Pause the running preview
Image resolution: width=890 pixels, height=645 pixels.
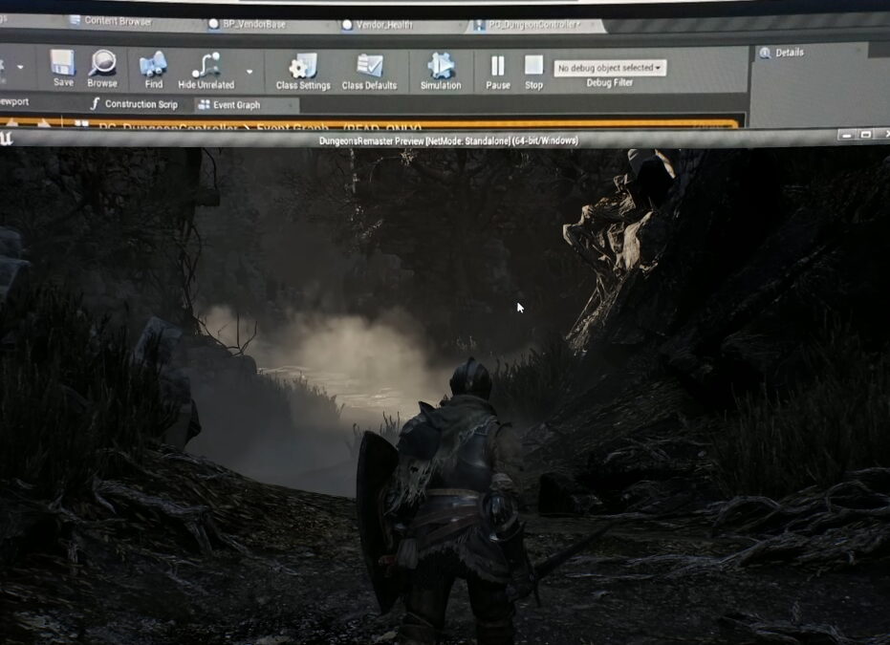[x=498, y=72]
